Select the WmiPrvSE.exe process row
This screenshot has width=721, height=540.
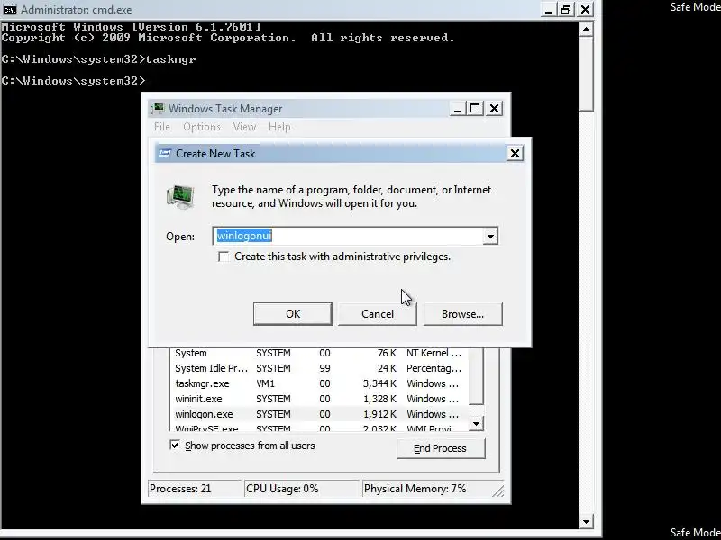coord(319,427)
